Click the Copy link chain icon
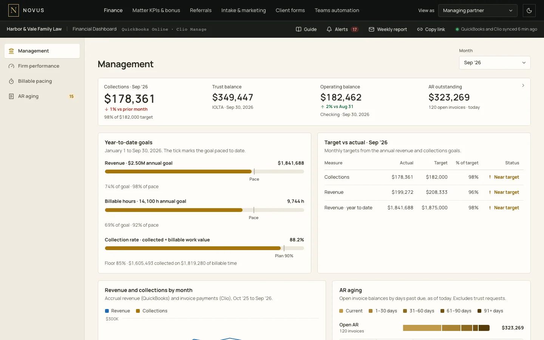 coord(420,29)
